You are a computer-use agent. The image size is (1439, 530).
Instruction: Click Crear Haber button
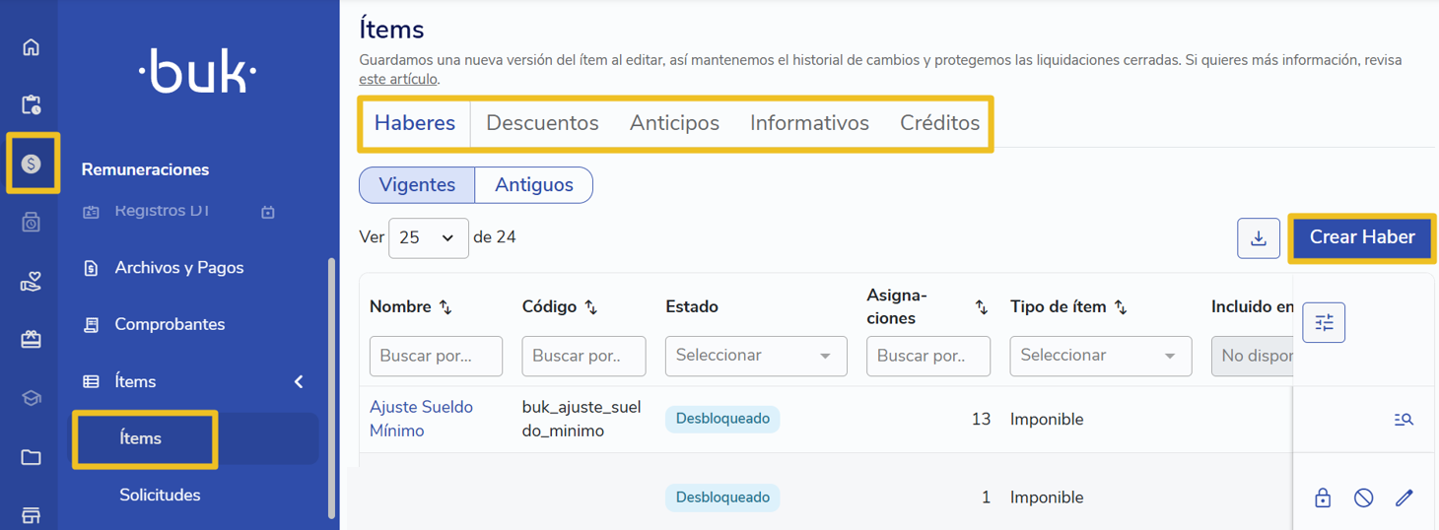click(x=1362, y=237)
